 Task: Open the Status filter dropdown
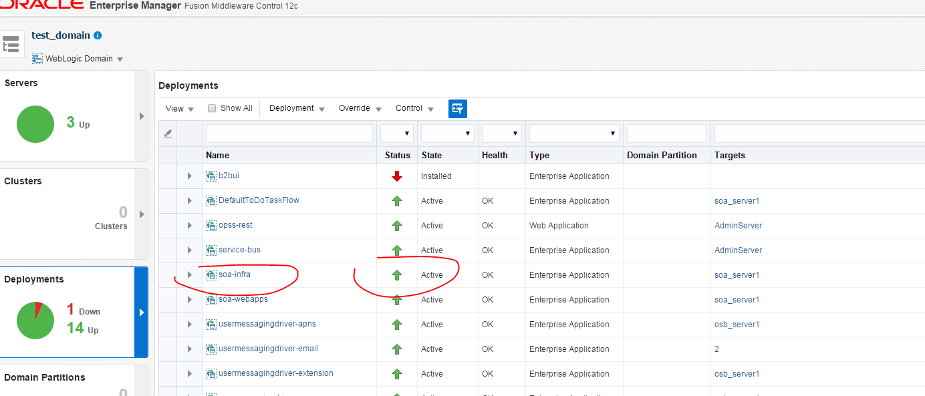[x=397, y=134]
